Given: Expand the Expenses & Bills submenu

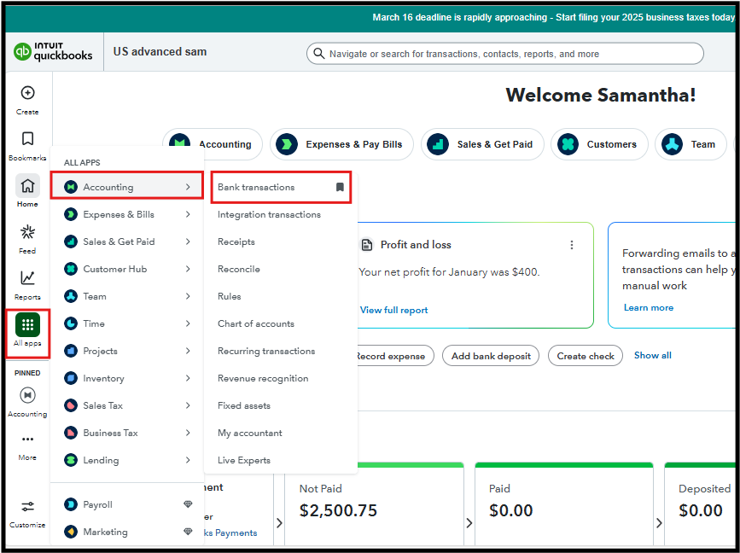Looking at the screenshot, I should point(188,214).
